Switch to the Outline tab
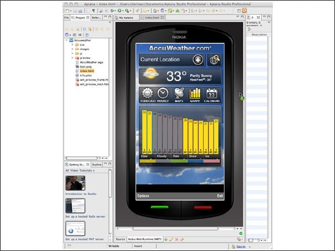 (x=96, y=165)
